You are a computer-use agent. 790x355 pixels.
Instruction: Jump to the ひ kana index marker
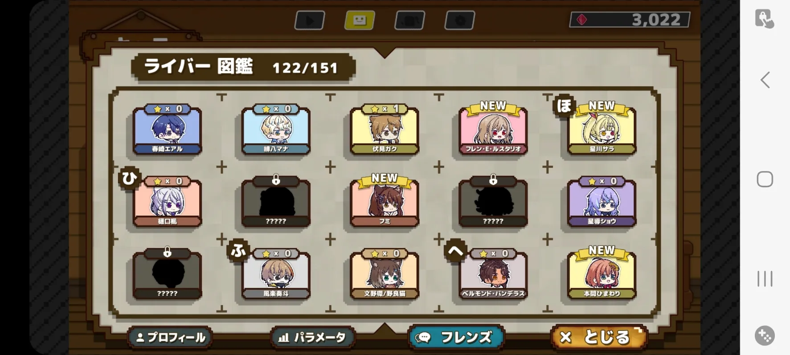tap(129, 178)
